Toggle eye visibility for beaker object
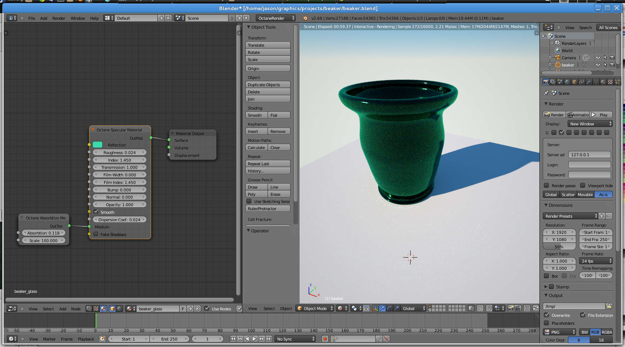Screen dimensions: 625x347 (598, 65)
